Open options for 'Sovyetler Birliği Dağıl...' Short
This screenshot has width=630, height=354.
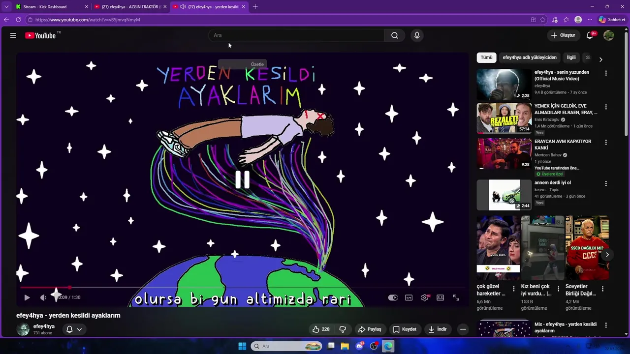pos(602,289)
